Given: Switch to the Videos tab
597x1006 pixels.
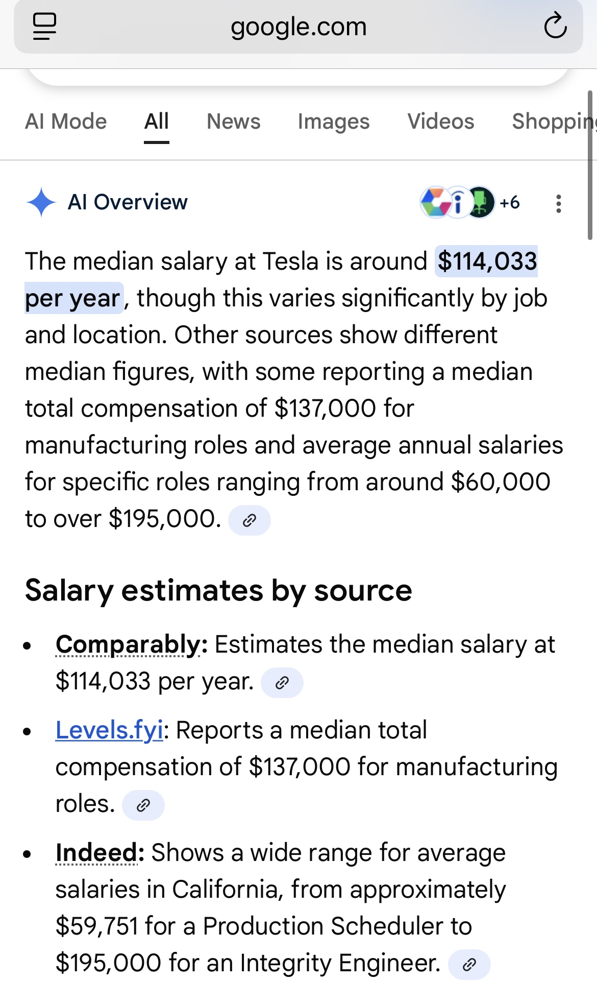Looking at the screenshot, I should 441,122.
